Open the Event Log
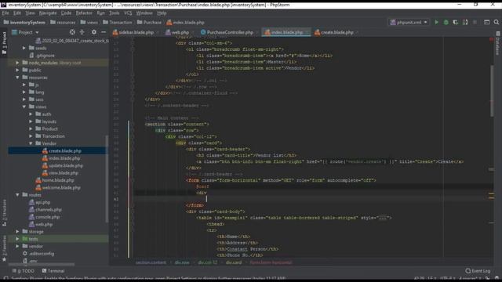 [478, 271]
